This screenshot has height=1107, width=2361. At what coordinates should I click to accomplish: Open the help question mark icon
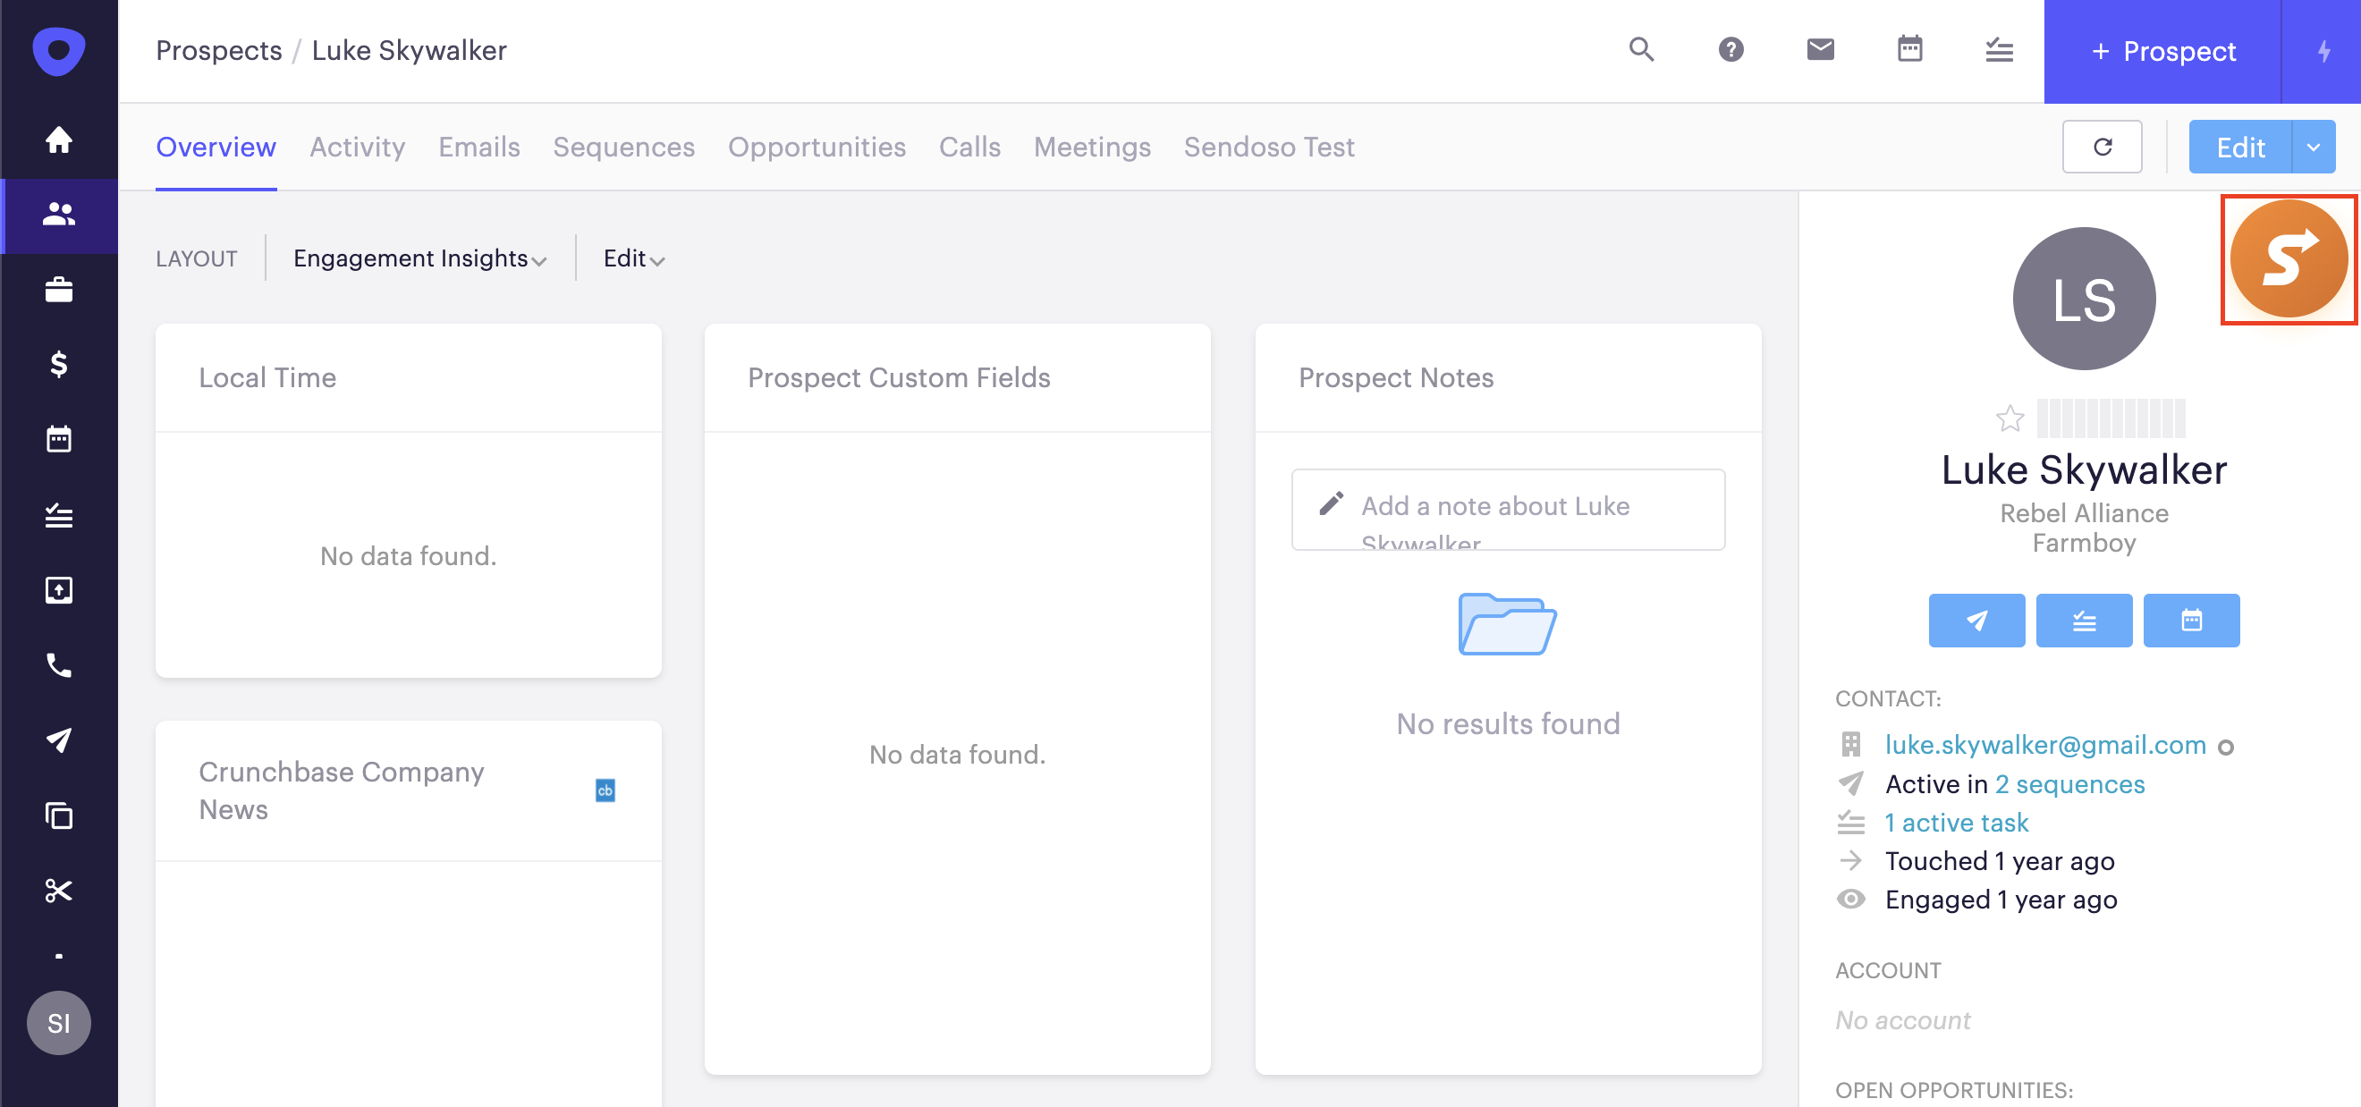click(x=1730, y=49)
